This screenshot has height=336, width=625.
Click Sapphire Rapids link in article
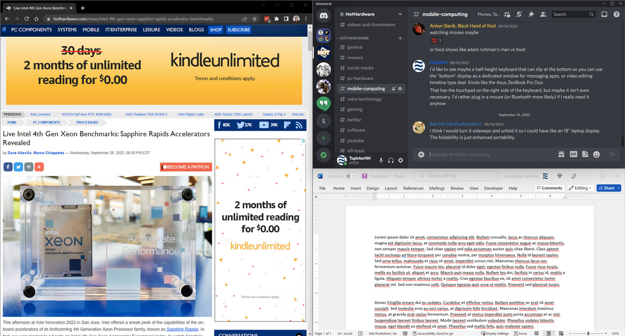tap(182, 329)
